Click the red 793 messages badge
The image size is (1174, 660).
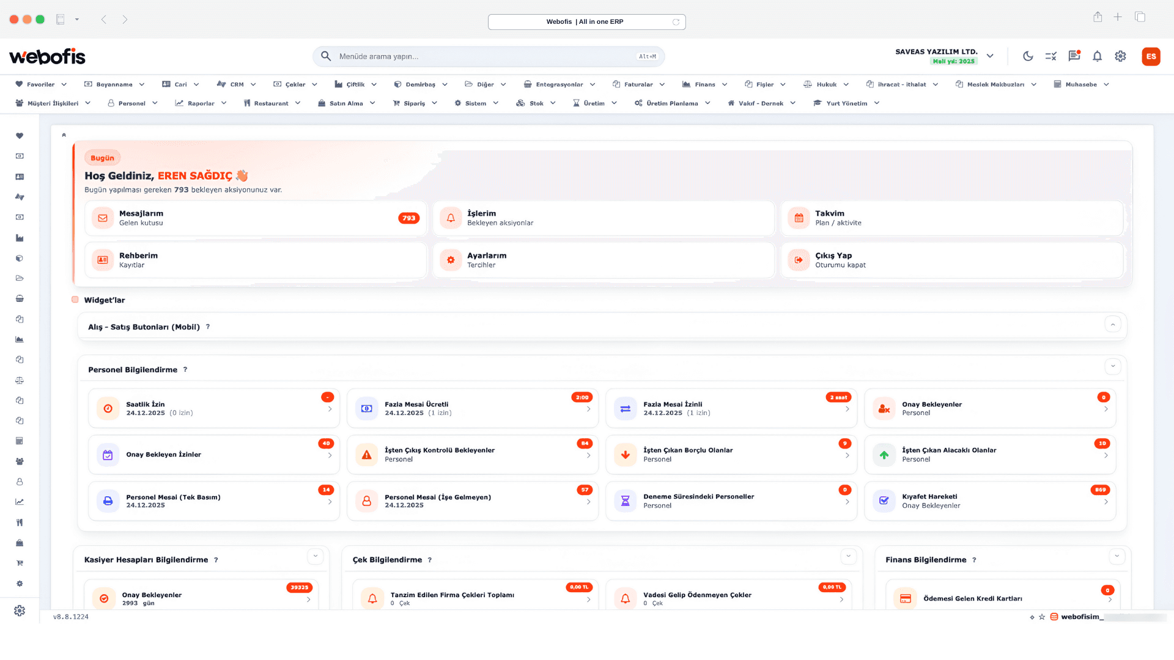coord(408,218)
